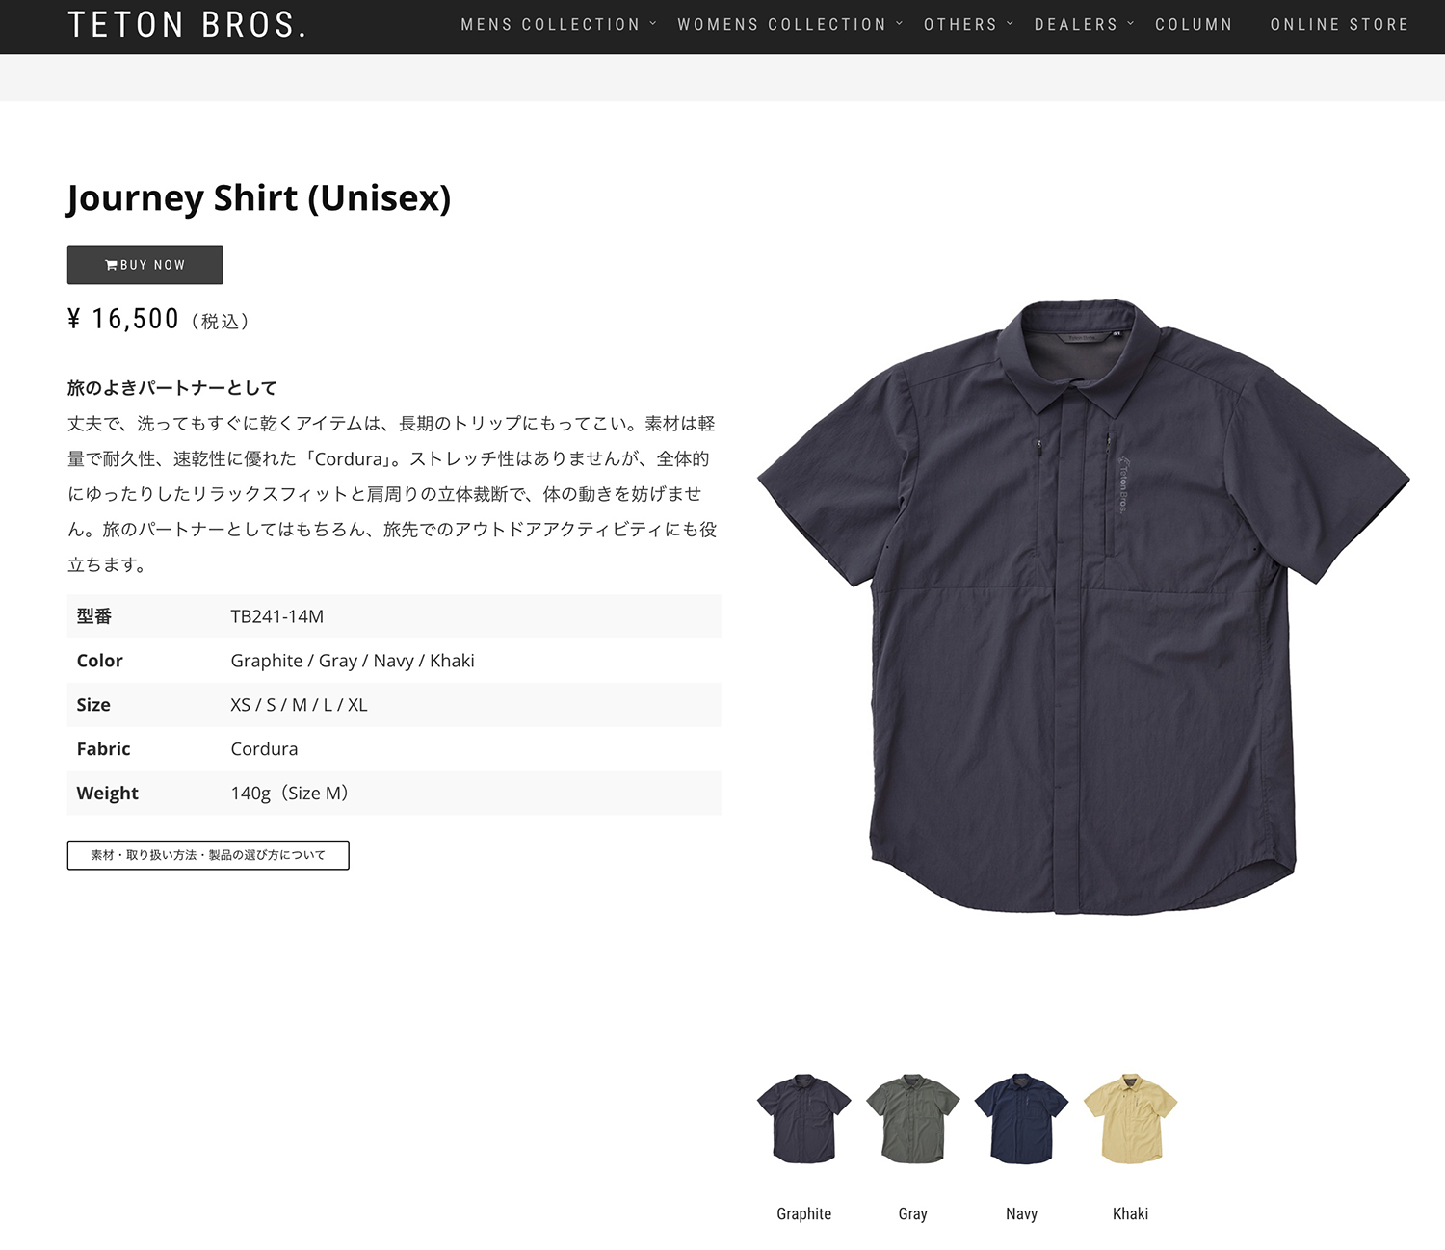The width and height of the screenshot is (1445, 1250).
Task: Click the Graphite color label
Action: coord(803,1213)
